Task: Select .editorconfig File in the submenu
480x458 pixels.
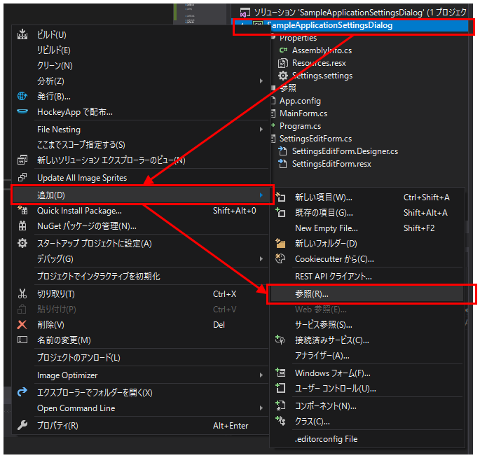Action: [326, 438]
